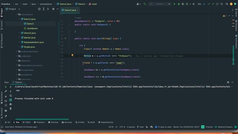Toggle soft-wrap in the Run console
This screenshot has height=134, width=238.
(10, 96)
